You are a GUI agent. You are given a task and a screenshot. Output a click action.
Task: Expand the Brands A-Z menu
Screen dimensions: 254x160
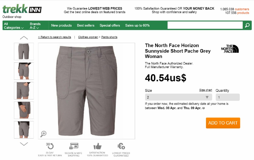35,26
